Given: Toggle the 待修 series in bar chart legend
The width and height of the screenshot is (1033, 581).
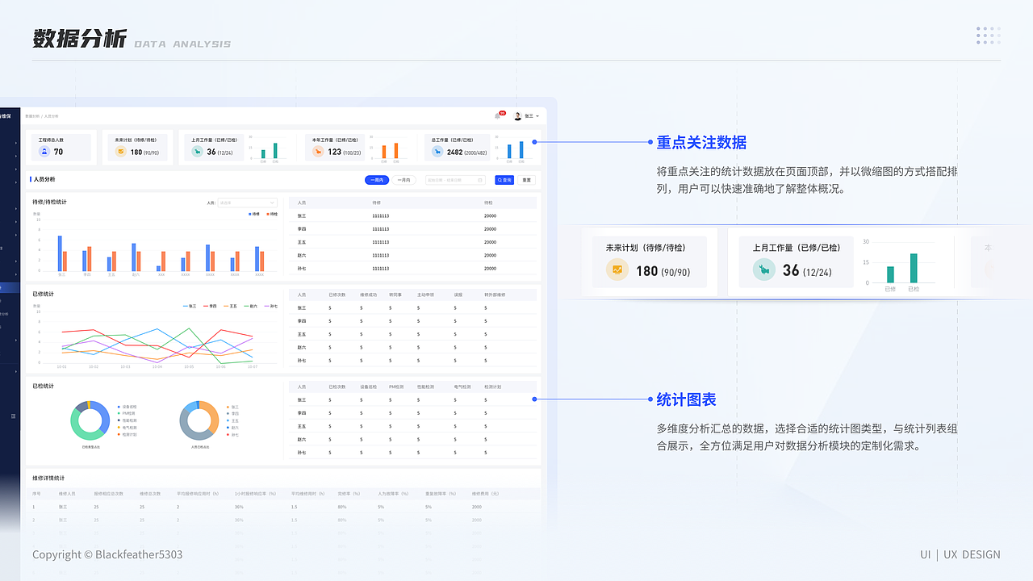Looking at the screenshot, I should point(254,214).
